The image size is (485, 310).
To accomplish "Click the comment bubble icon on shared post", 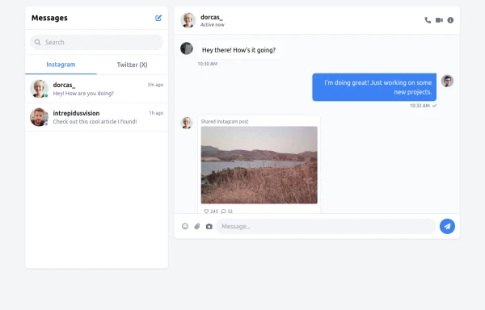I will point(224,212).
